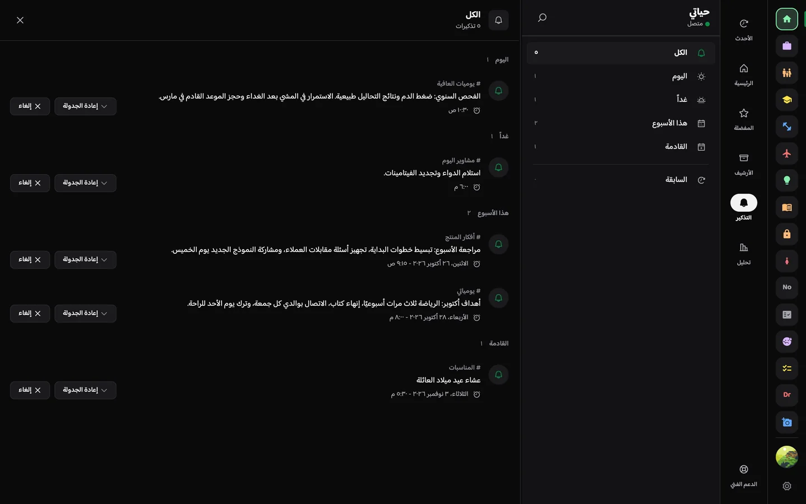
Task: Go to الرئيسية home navigation item
Action: [744, 74]
